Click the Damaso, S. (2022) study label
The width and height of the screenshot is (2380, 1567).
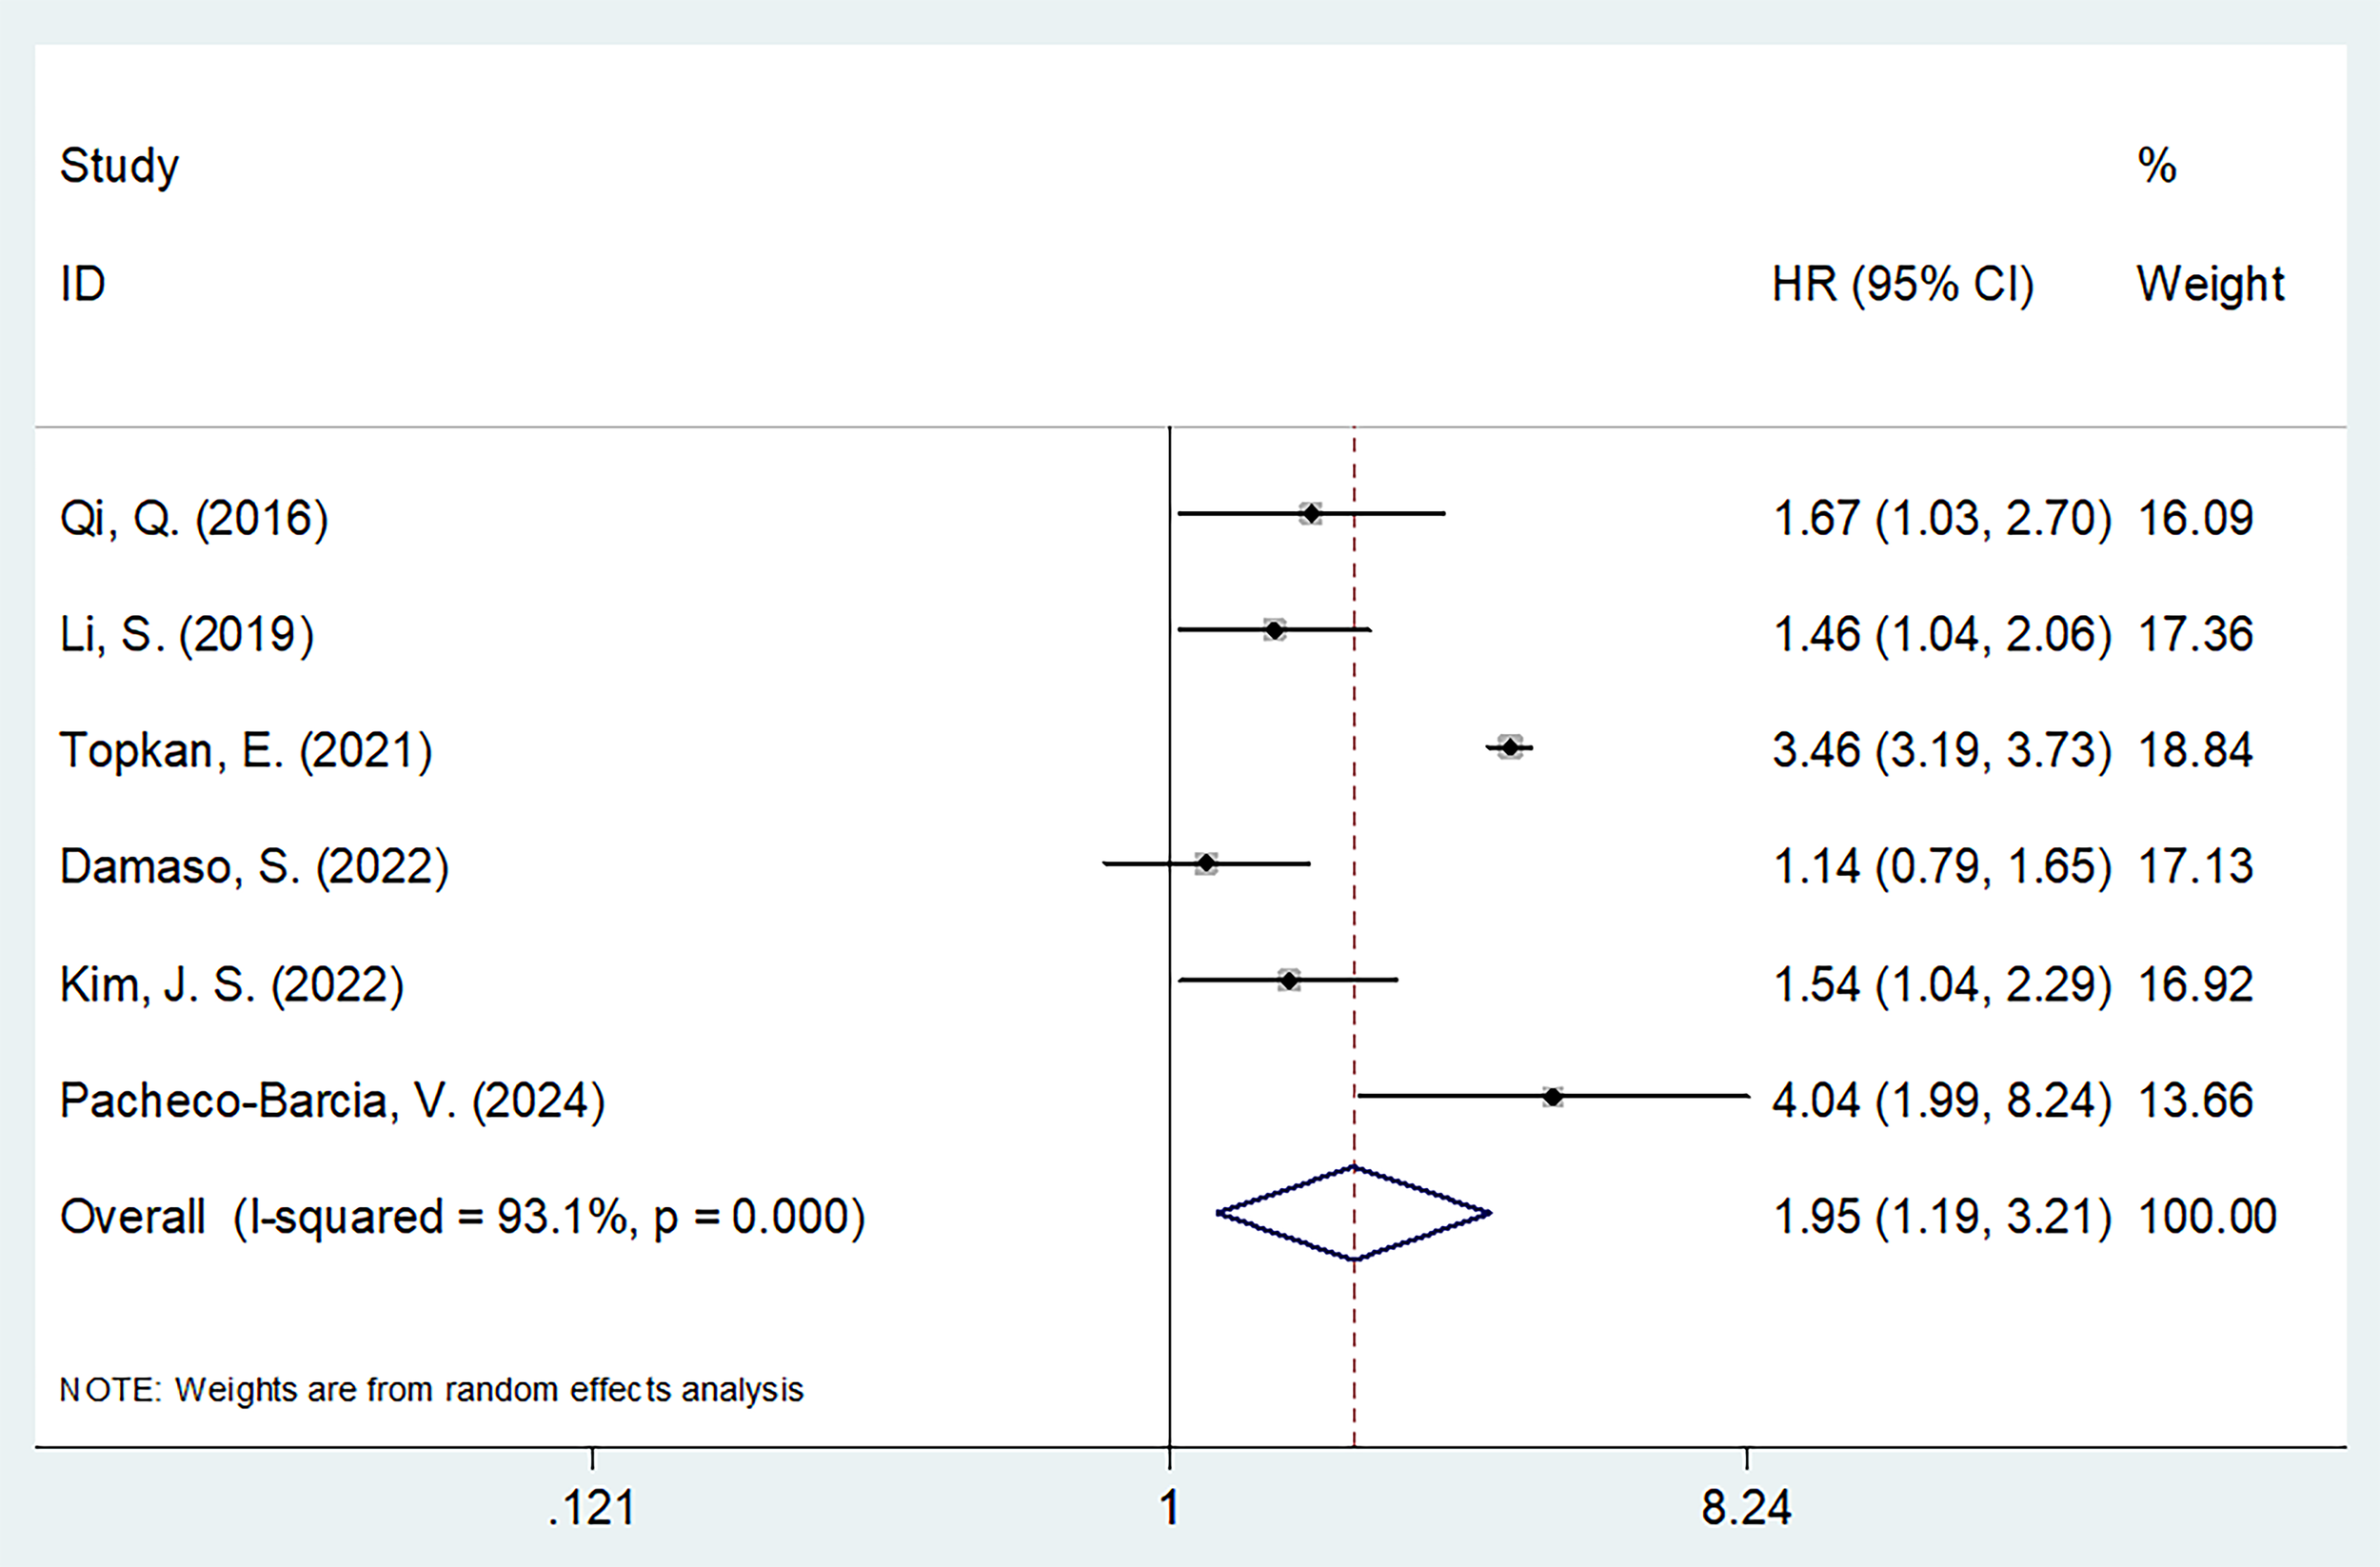[x=254, y=866]
